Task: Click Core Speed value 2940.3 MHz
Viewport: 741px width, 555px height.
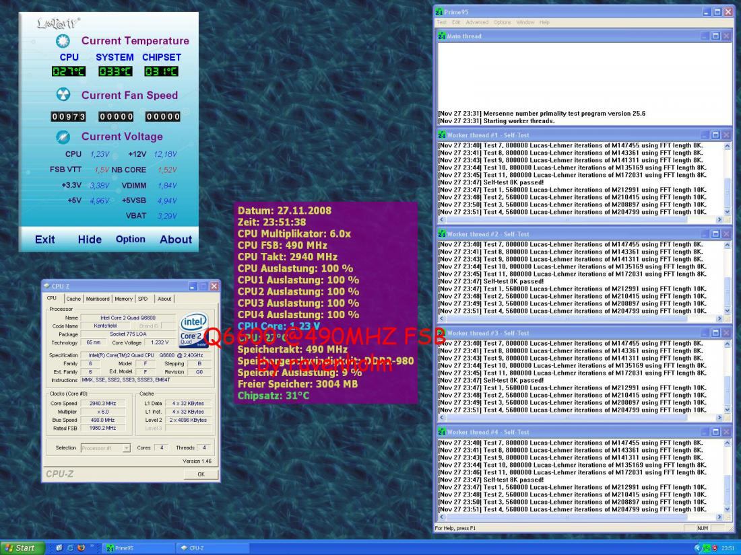Action: point(102,404)
